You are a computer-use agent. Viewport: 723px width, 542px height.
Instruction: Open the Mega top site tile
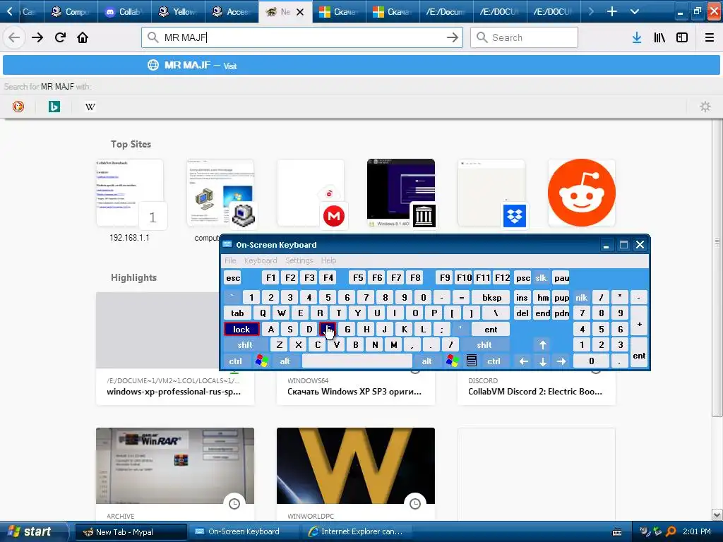(x=311, y=193)
